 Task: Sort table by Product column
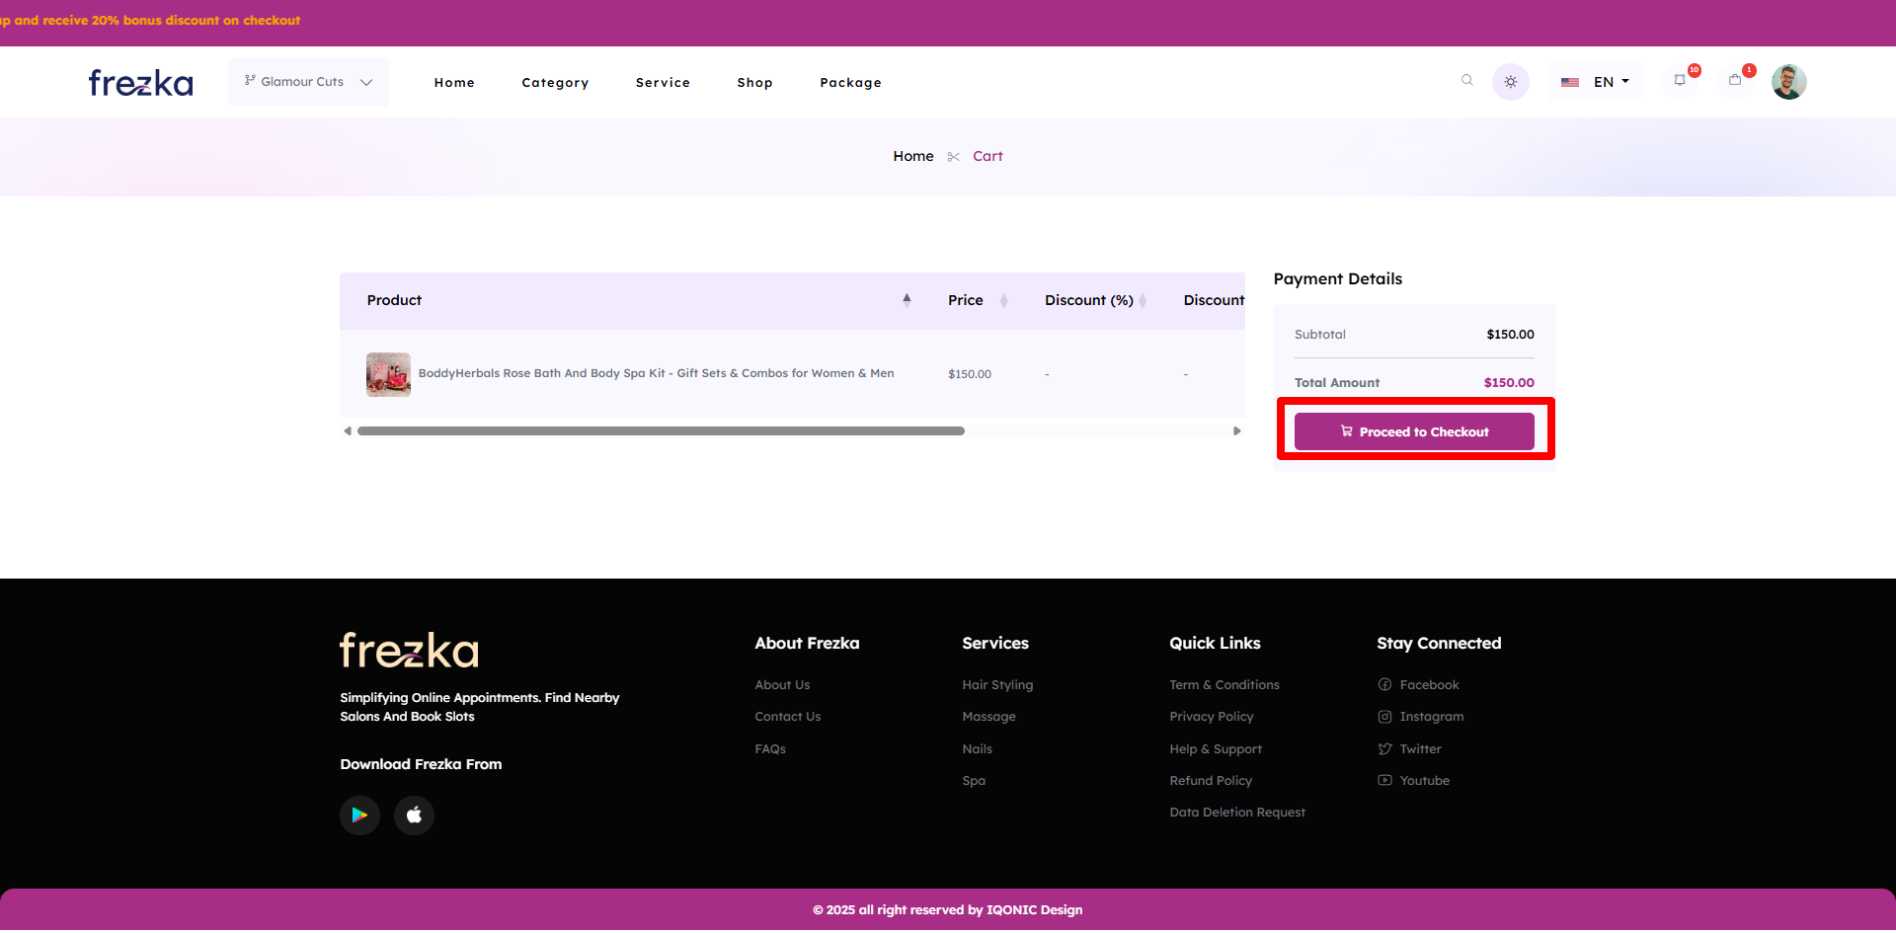point(907,300)
